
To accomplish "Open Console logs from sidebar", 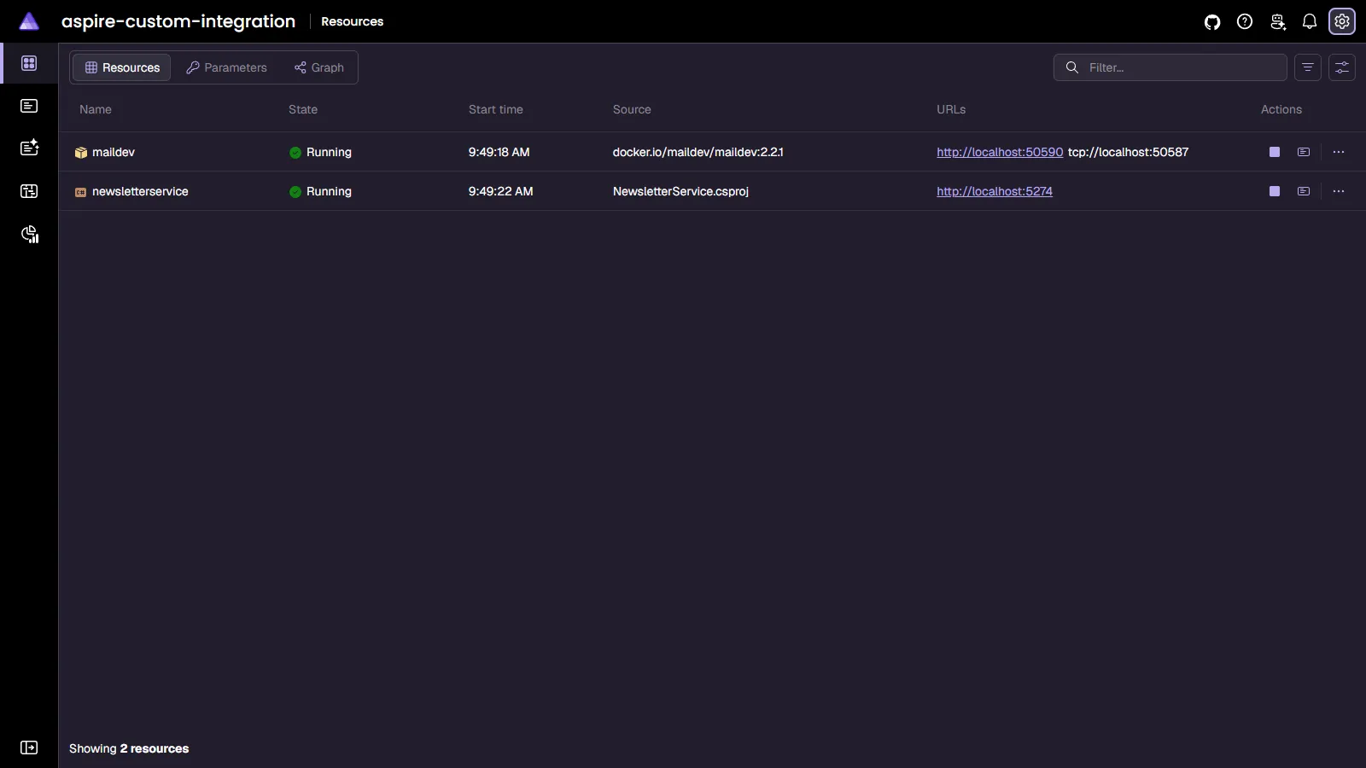I will (29, 106).
